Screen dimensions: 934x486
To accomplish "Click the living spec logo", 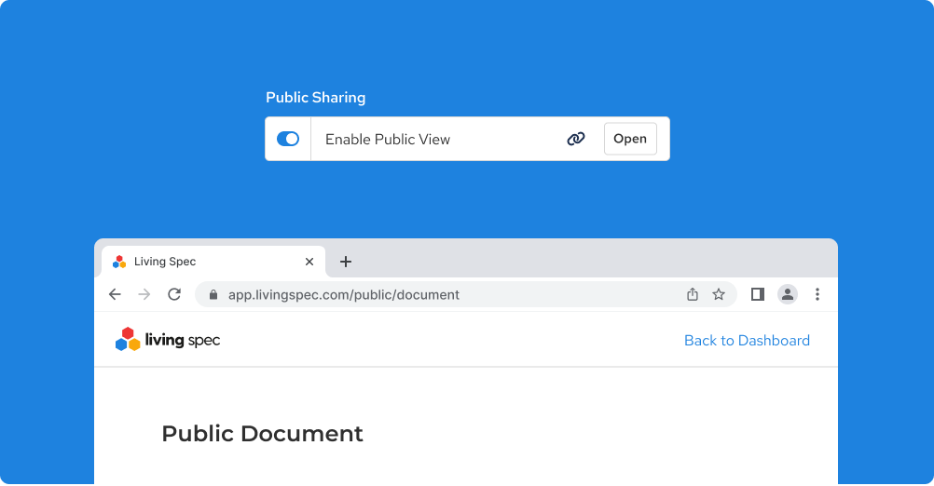I will (168, 340).
